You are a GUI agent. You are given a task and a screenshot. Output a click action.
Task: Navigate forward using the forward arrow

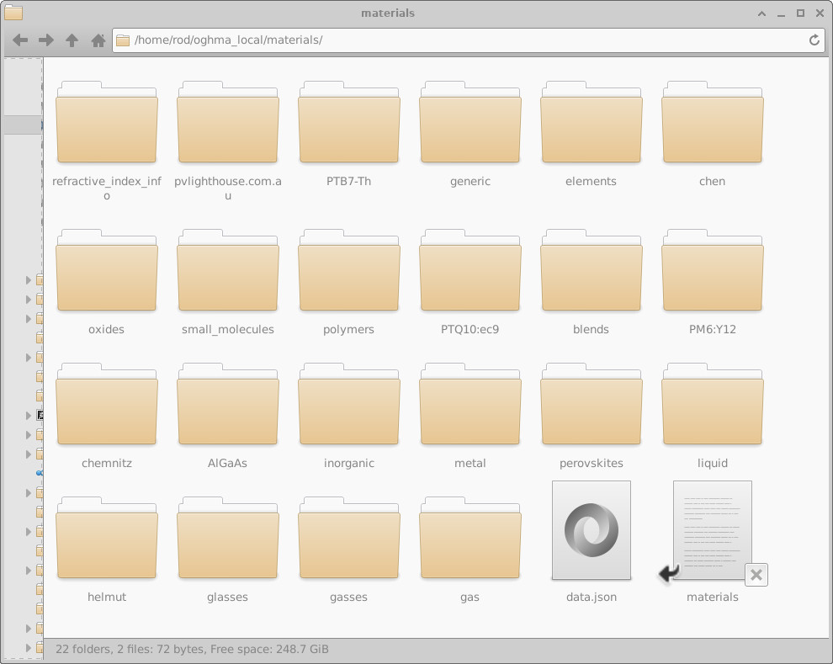tap(46, 40)
